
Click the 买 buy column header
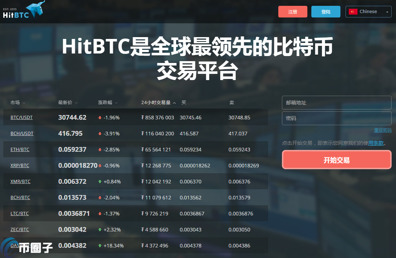pos(183,103)
